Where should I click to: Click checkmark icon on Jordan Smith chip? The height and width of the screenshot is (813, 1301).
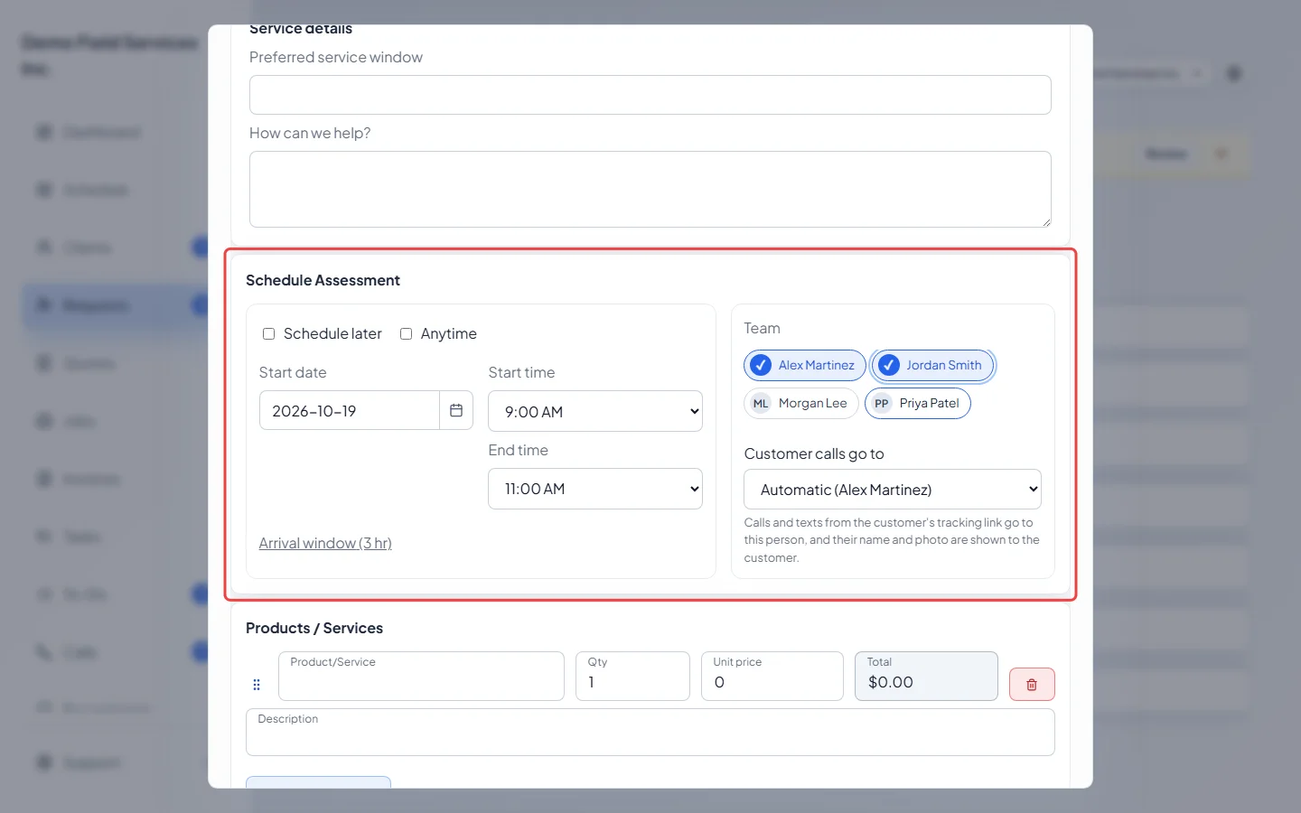pyautogui.click(x=889, y=365)
